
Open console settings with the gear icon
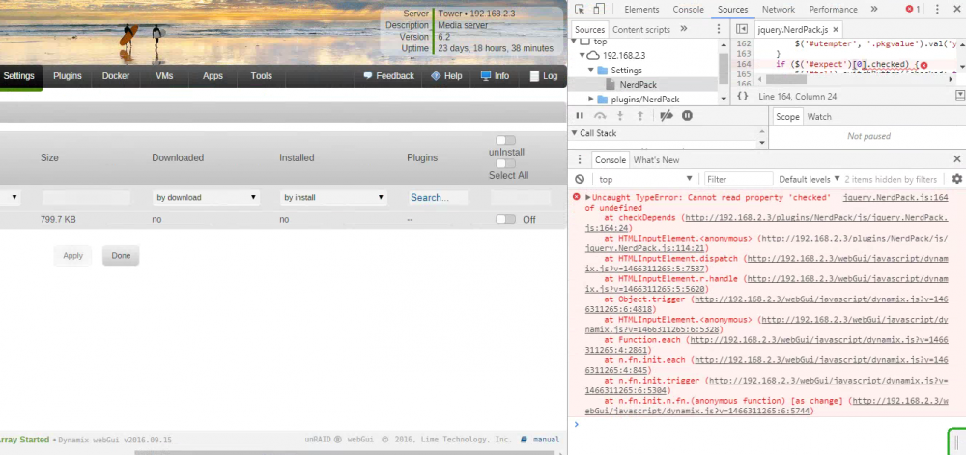[x=956, y=179]
